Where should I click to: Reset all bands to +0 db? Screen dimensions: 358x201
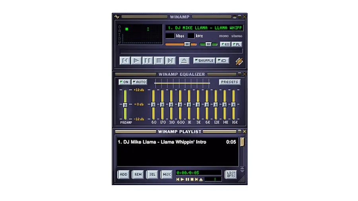click(x=139, y=104)
